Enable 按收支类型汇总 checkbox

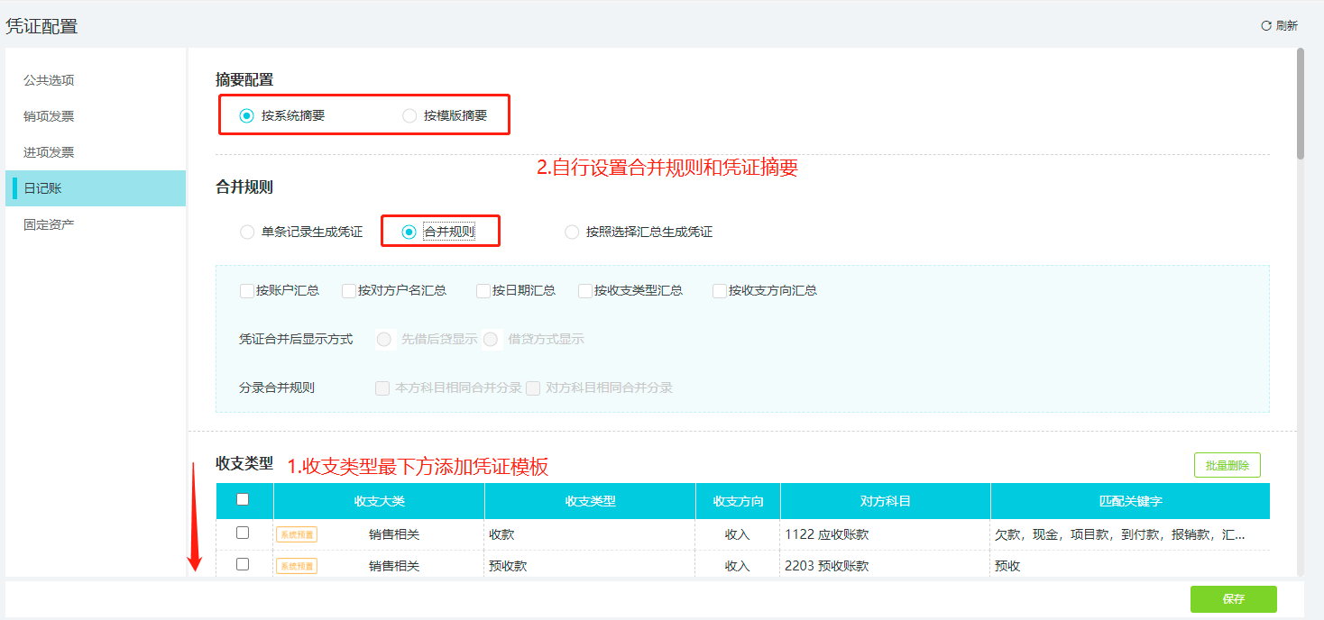coord(585,290)
